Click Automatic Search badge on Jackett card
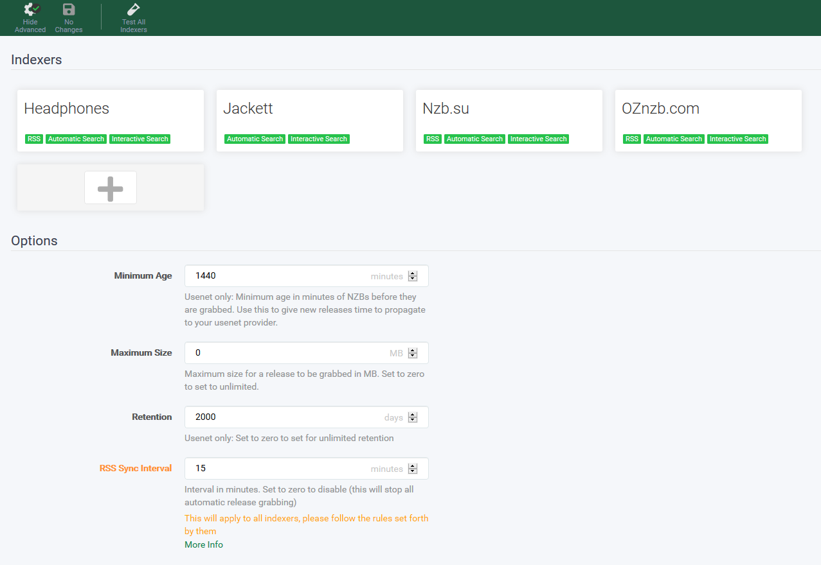Image resolution: width=821 pixels, height=565 pixels. tap(255, 139)
